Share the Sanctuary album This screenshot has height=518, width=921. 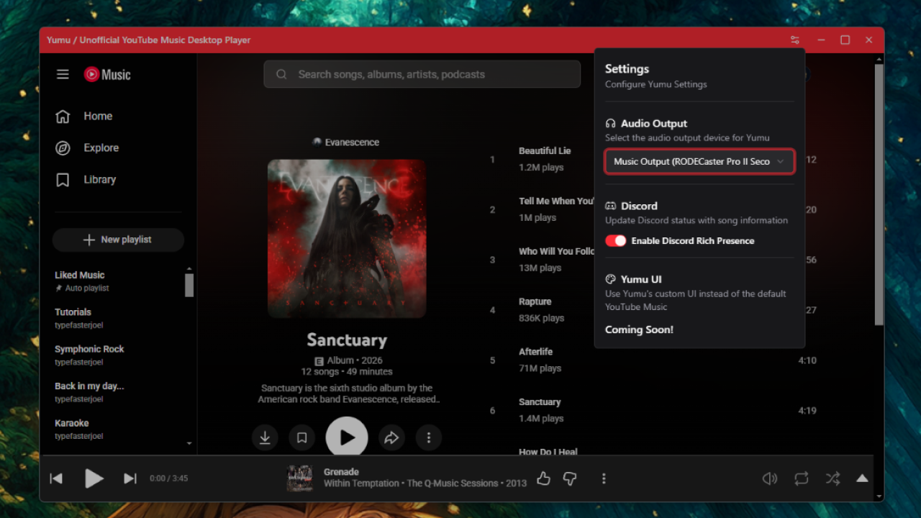click(x=391, y=437)
